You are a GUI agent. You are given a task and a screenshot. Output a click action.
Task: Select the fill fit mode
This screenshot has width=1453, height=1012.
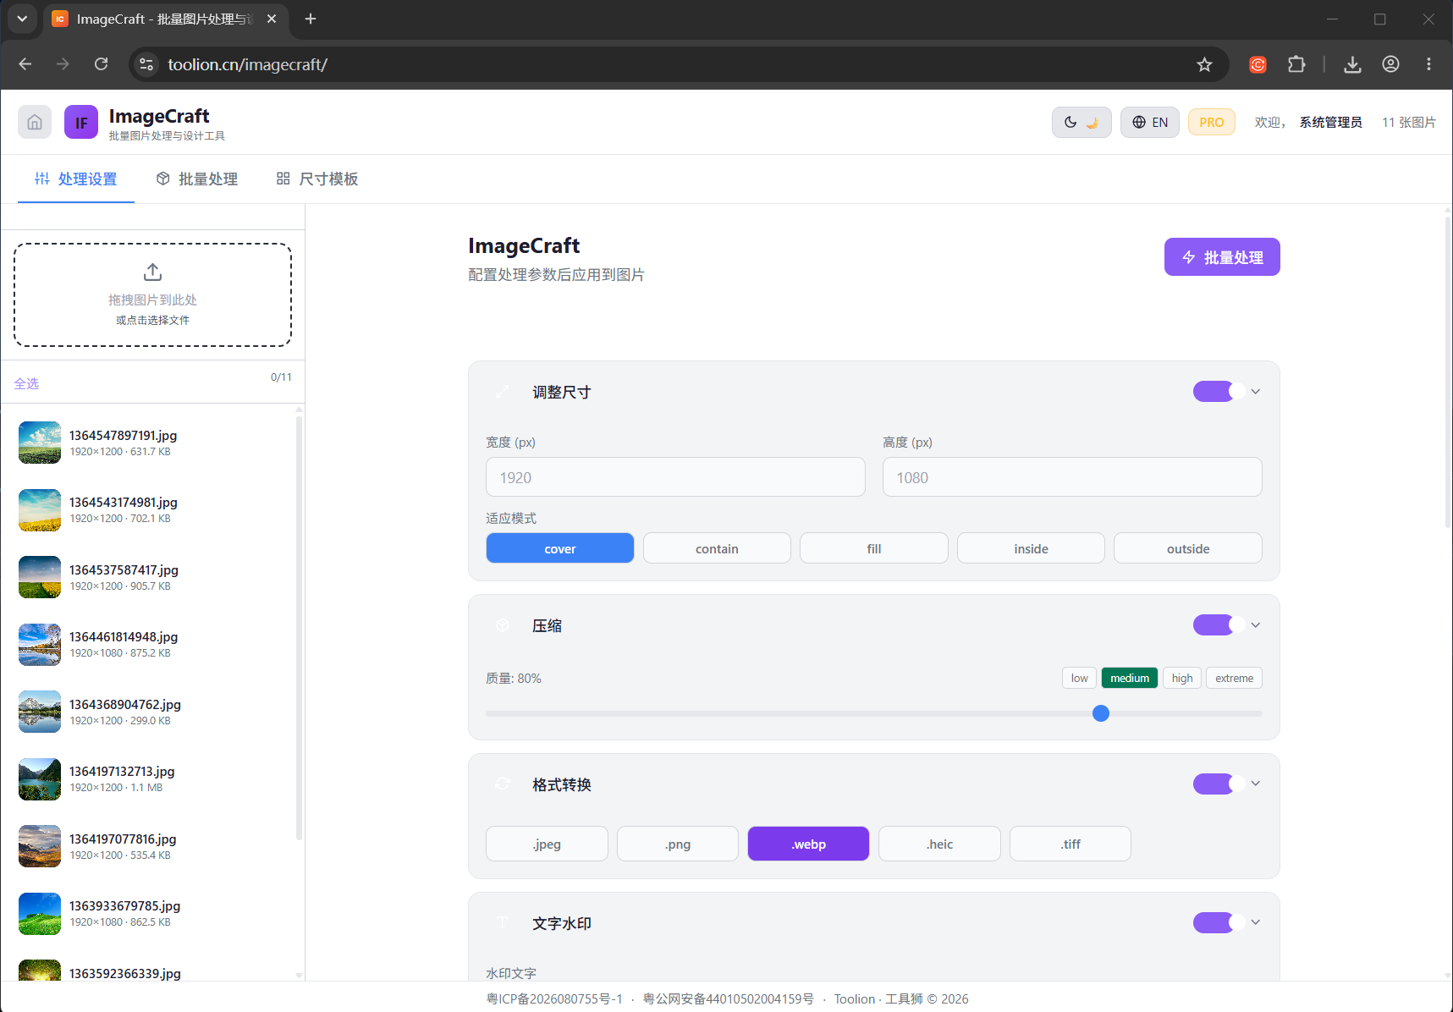pos(874,548)
